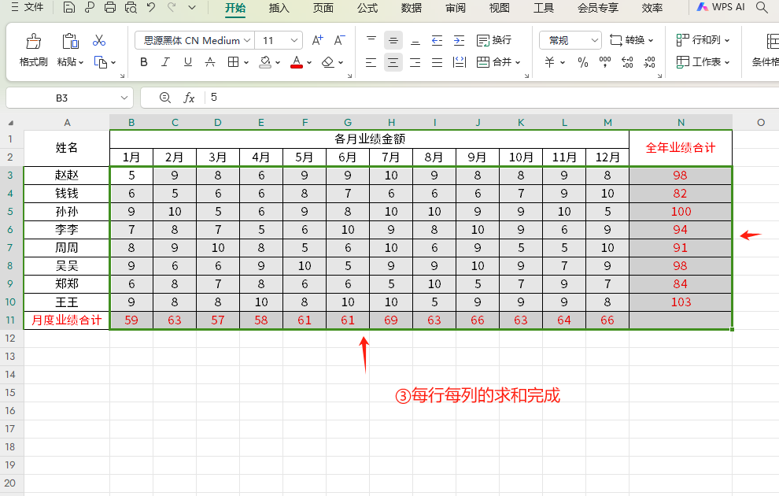The width and height of the screenshot is (779, 496).
Task: Click the percent style icon
Action: pyautogui.click(x=583, y=62)
